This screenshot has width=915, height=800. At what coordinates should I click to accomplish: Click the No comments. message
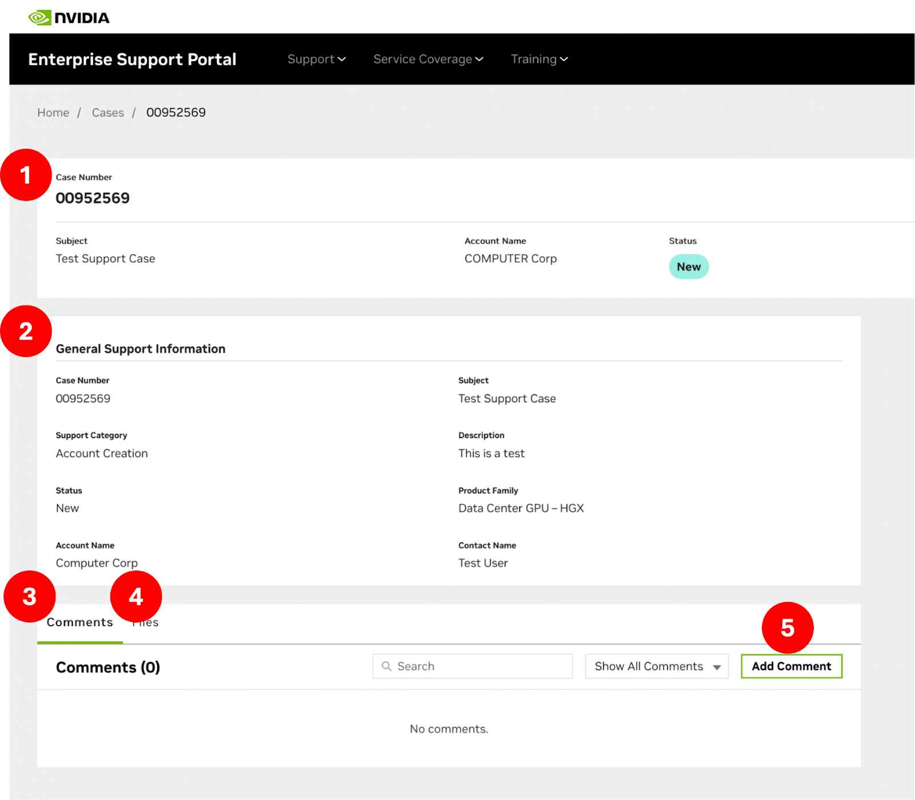[449, 729]
